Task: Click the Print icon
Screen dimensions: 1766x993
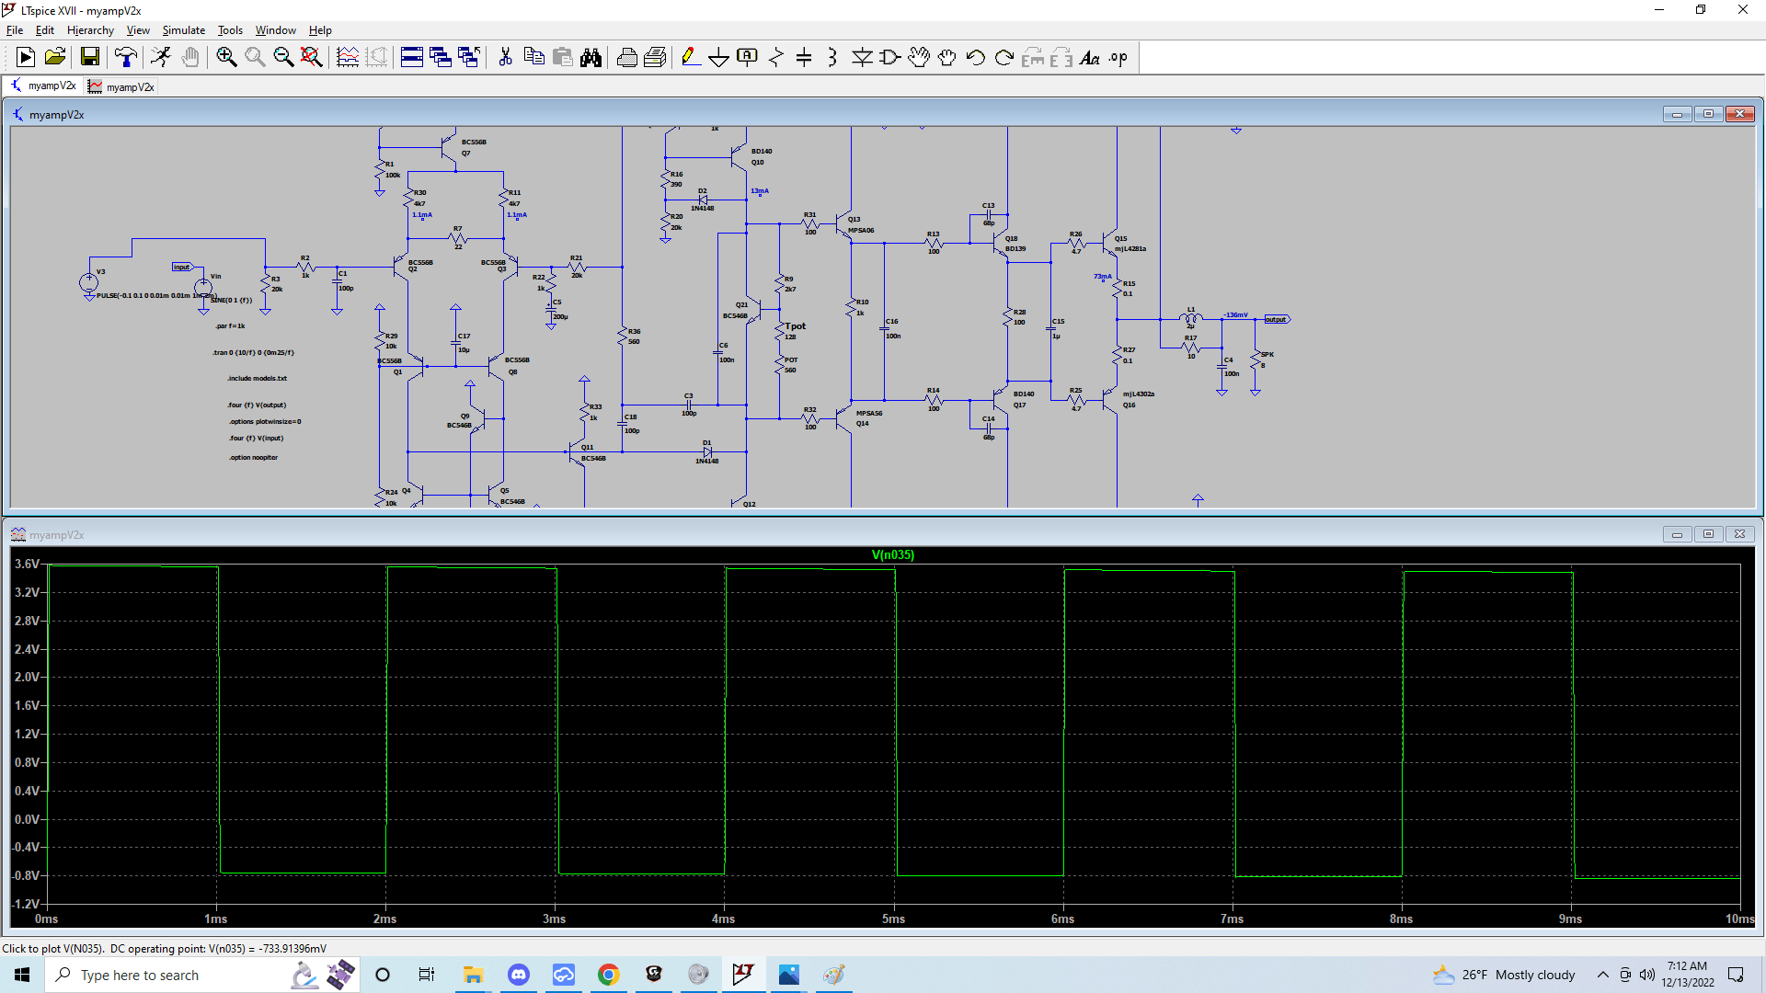Action: tap(627, 58)
